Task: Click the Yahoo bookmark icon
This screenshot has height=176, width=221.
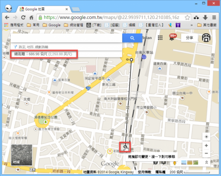Action: 178,25
